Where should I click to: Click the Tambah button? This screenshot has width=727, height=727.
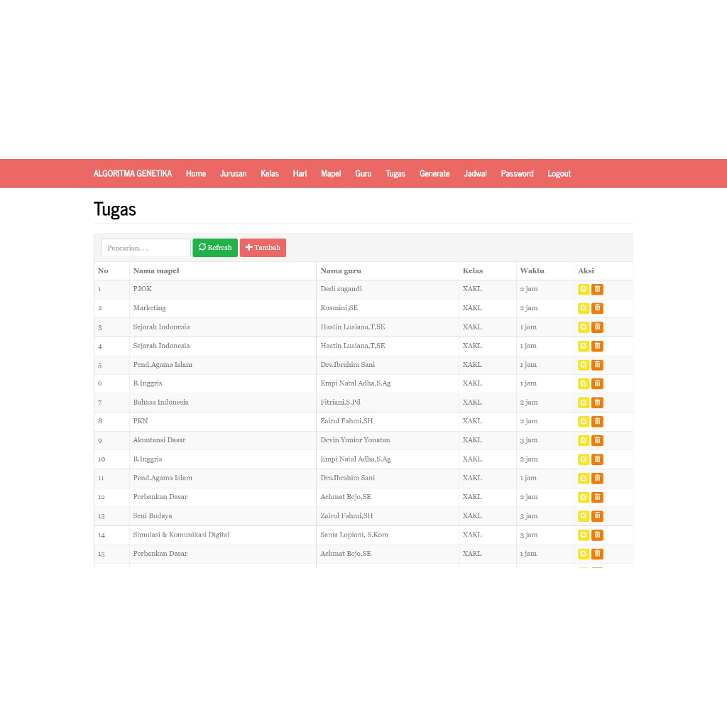(x=263, y=248)
